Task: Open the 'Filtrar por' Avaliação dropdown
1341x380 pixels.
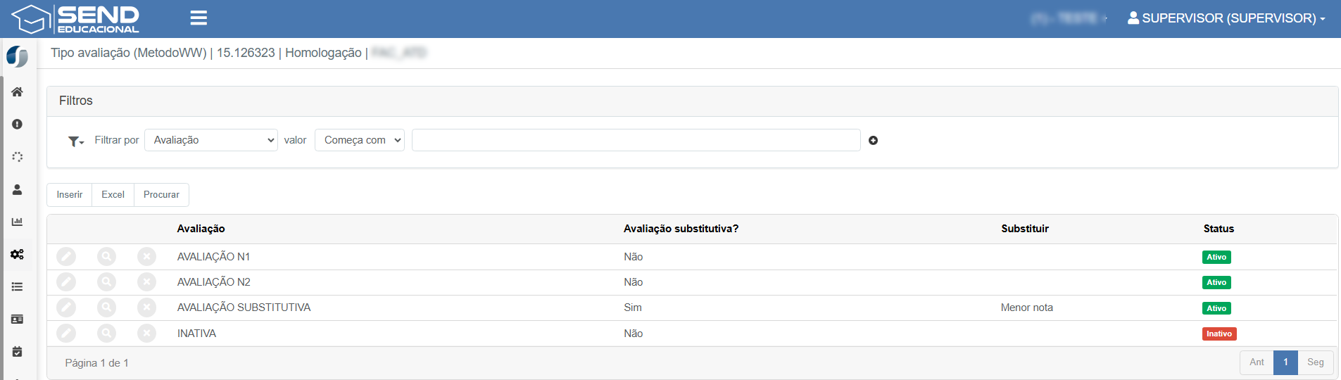Action: [211, 140]
